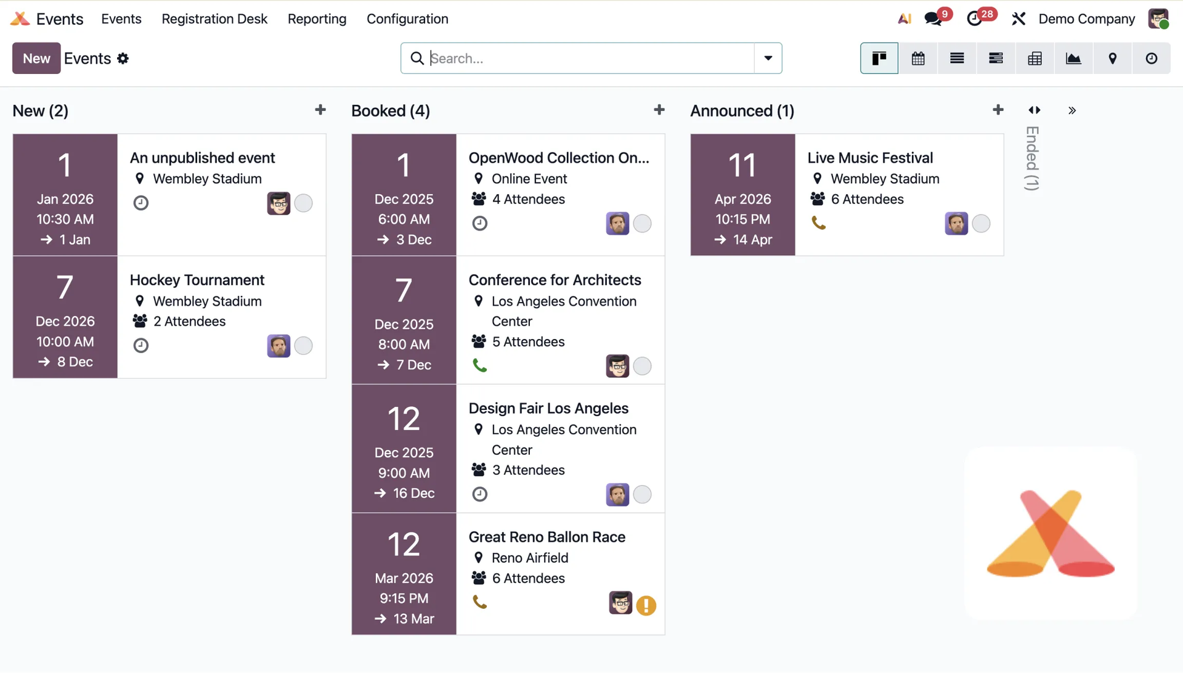Unfold the Ended column arrows
The image size is (1183, 673).
(x=1035, y=110)
